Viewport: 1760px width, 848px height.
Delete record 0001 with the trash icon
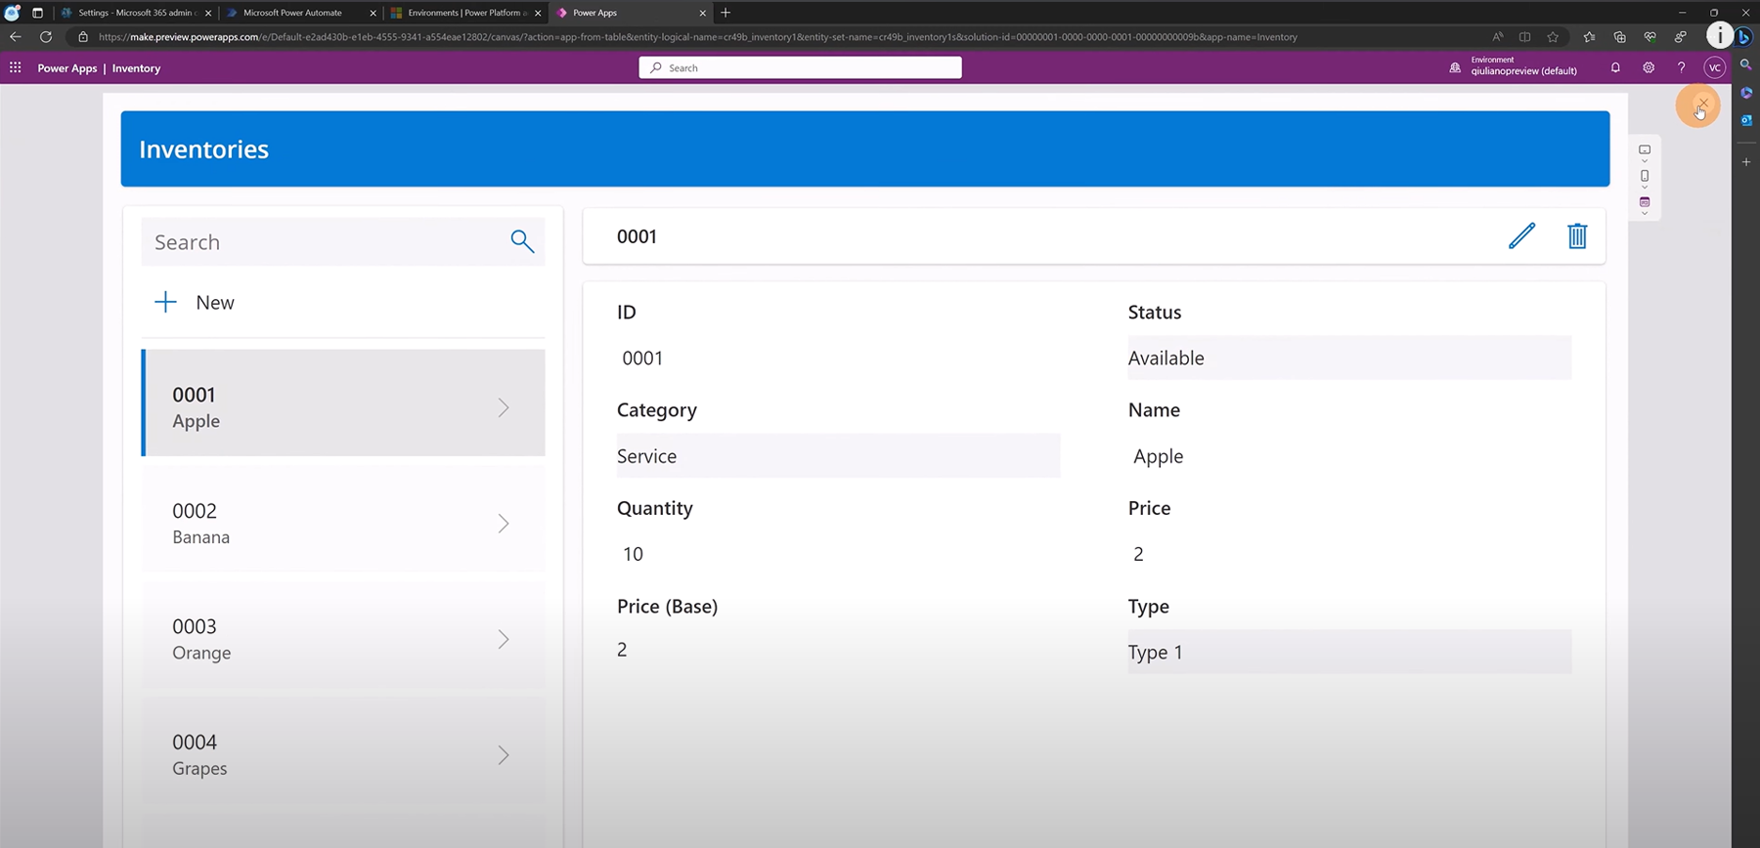[x=1577, y=235]
